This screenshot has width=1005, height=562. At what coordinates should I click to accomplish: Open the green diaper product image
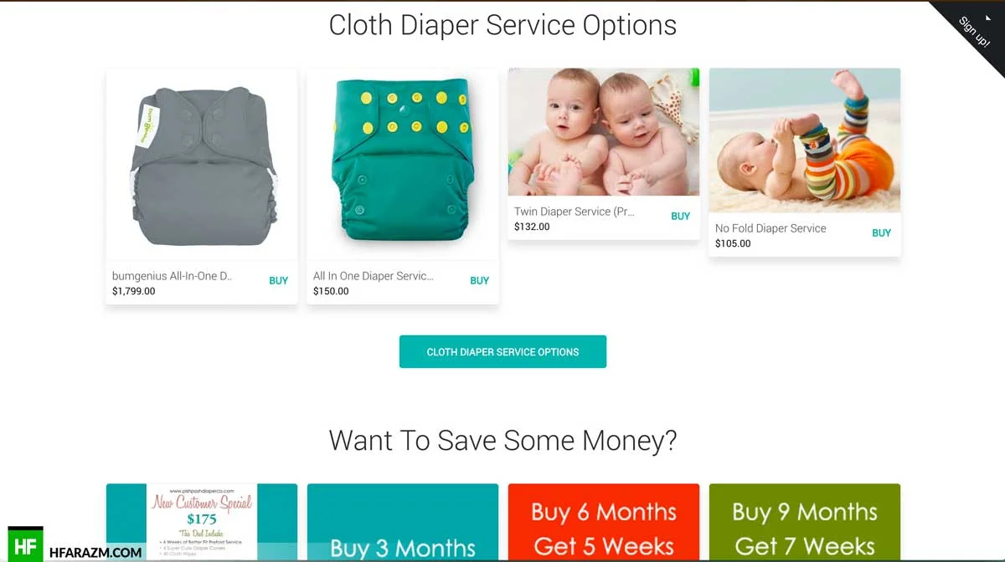coord(403,165)
